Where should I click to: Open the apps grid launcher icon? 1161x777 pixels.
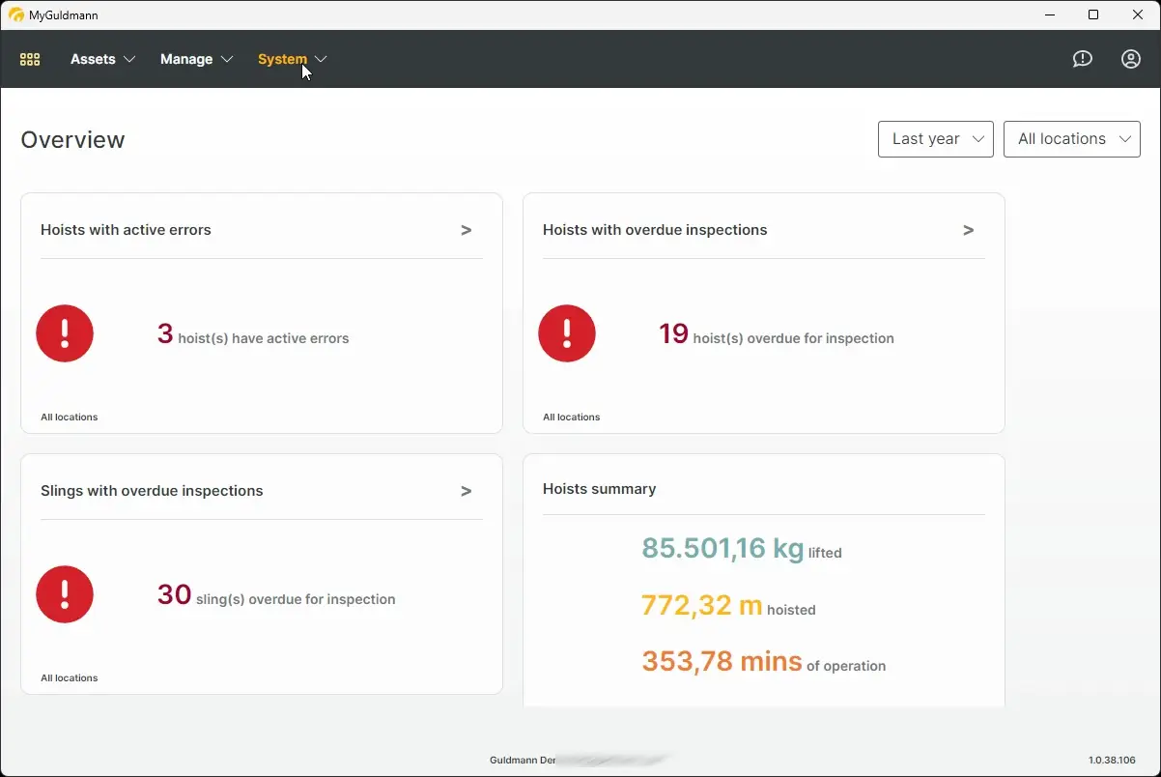[30, 59]
